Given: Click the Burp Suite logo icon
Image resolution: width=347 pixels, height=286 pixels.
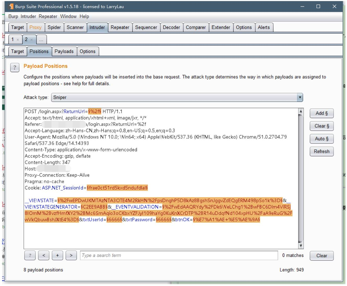Looking at the screenshot, I should 11,7.
